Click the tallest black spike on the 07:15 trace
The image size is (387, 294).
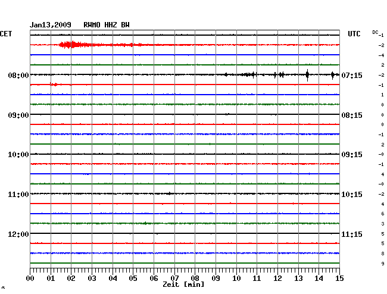[x=307, y=75]
